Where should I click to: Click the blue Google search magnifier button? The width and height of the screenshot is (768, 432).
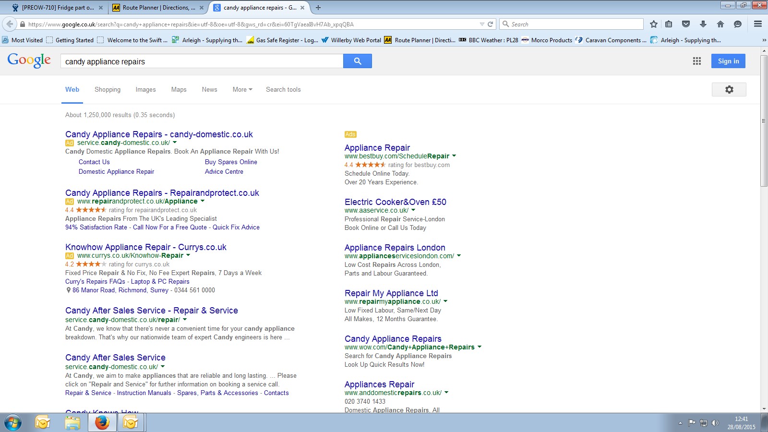click(358, 61)
